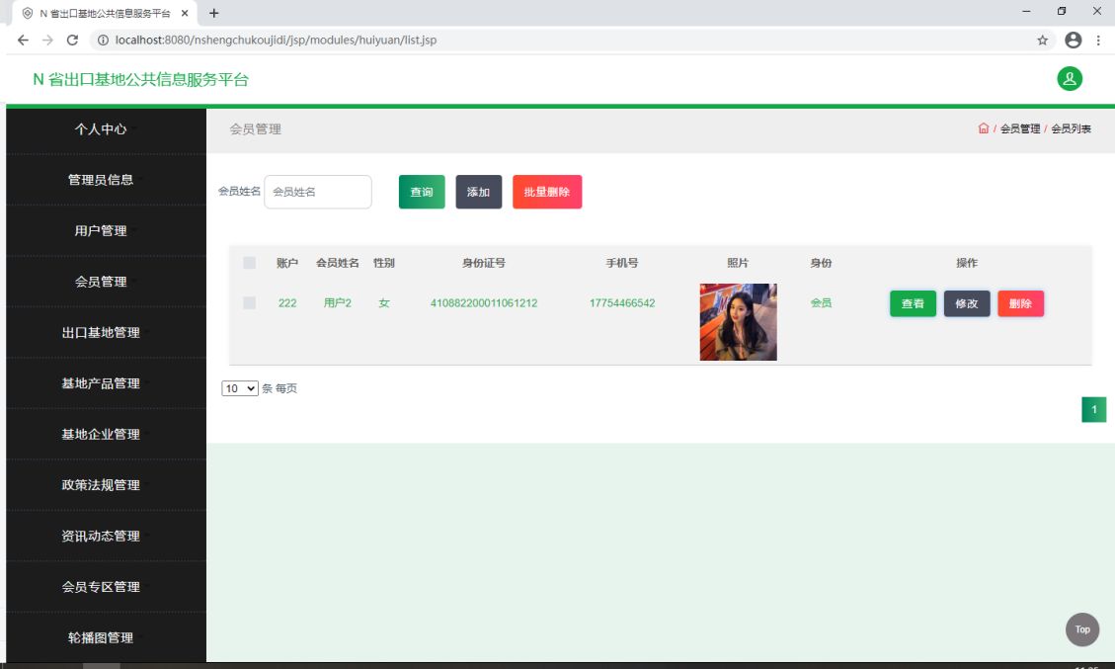
Task: Bookmark this page with star icon
Action: (x=1042, y=41)
